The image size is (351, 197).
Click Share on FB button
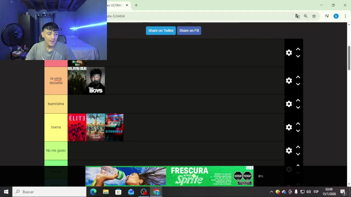pos(189,31)
